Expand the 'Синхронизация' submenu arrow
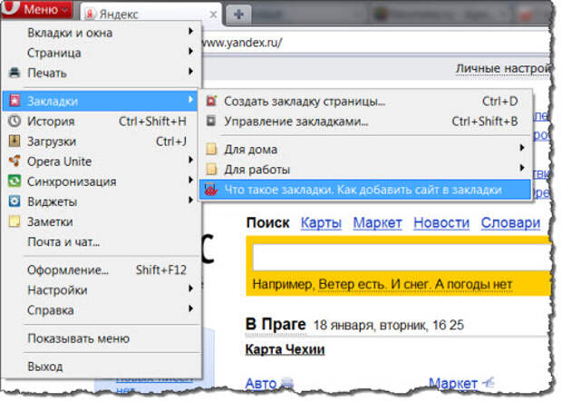 pos(191,181)
